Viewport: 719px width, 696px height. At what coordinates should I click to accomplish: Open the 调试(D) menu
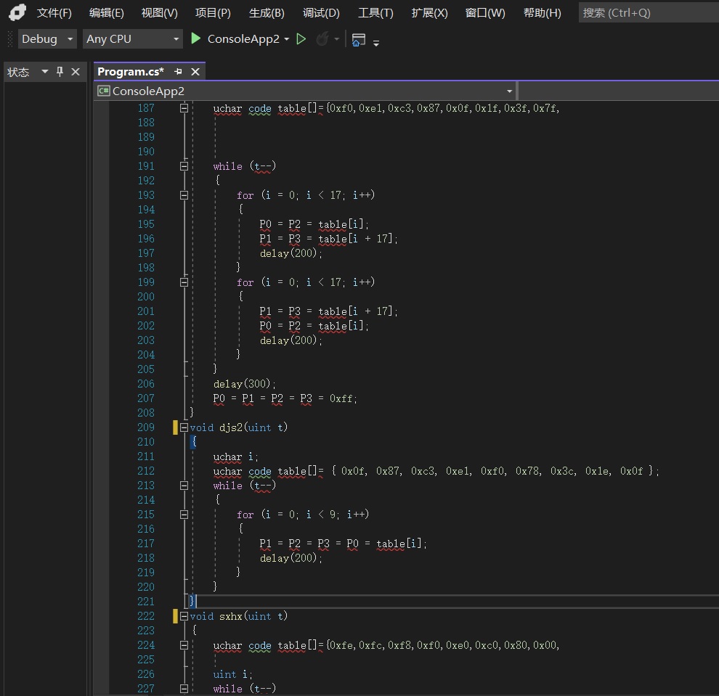pyautogui.click(x=321, y=13)
